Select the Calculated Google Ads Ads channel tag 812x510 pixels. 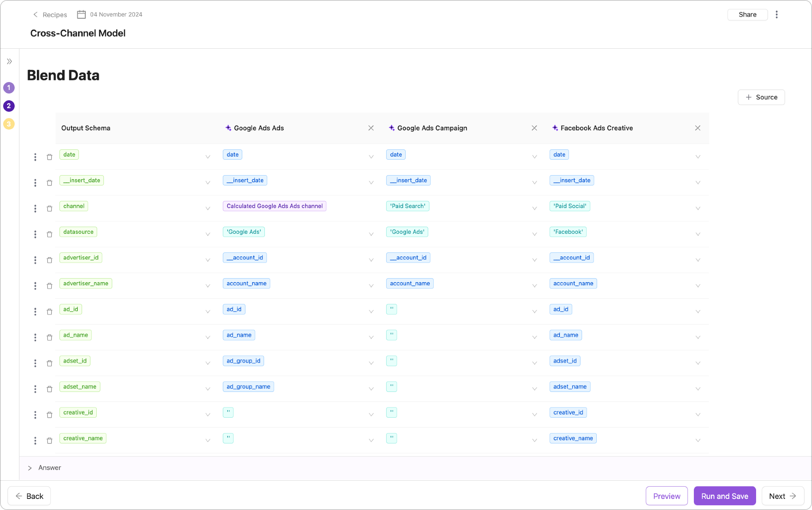tap(274, 206)
